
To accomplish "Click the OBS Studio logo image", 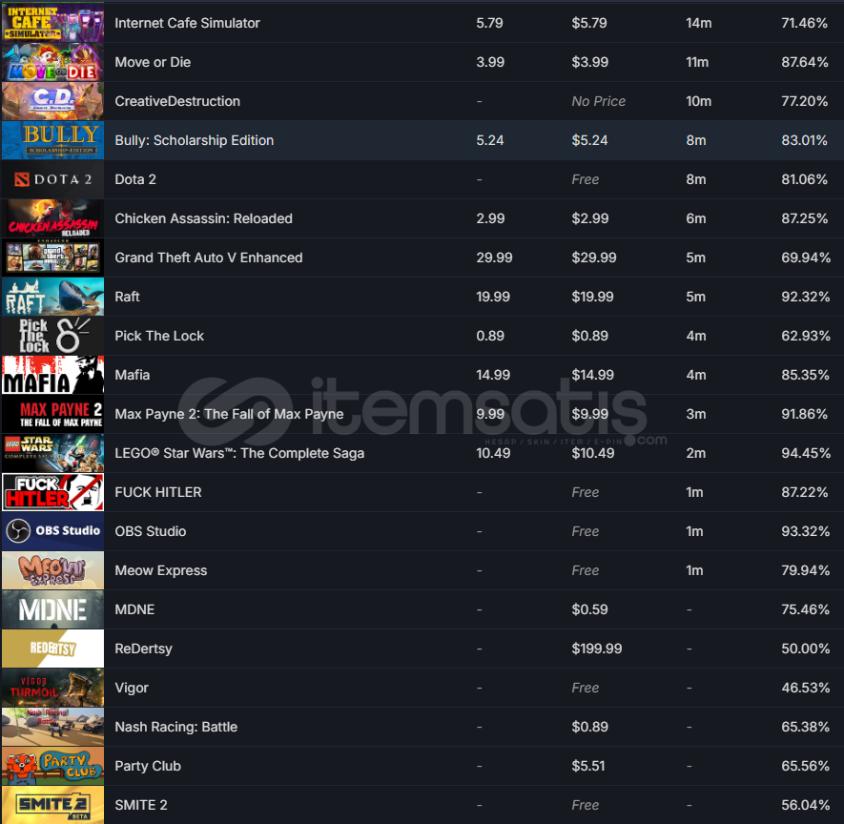I will 52,531.
